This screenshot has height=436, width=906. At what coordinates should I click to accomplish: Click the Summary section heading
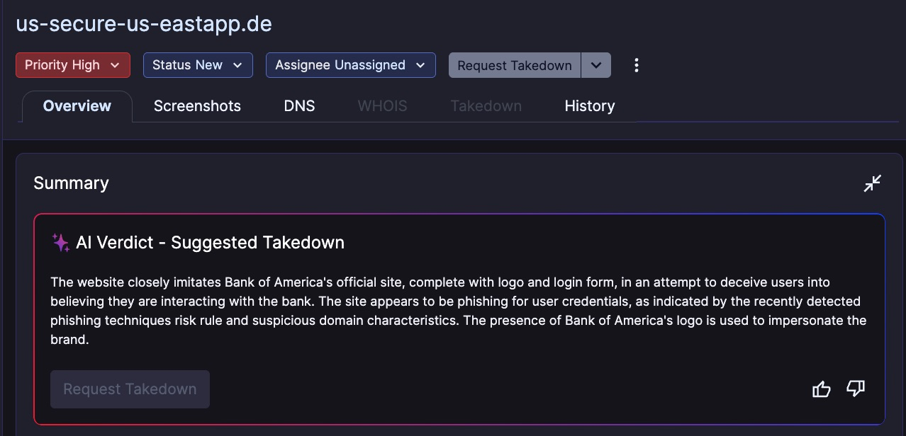(x=71, y=183)
